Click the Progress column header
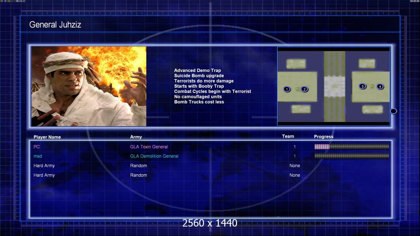 tap(323, 136)
